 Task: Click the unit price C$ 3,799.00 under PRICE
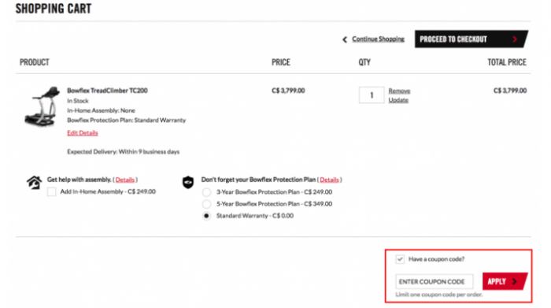pyautogui.click(x=288, y=91)
